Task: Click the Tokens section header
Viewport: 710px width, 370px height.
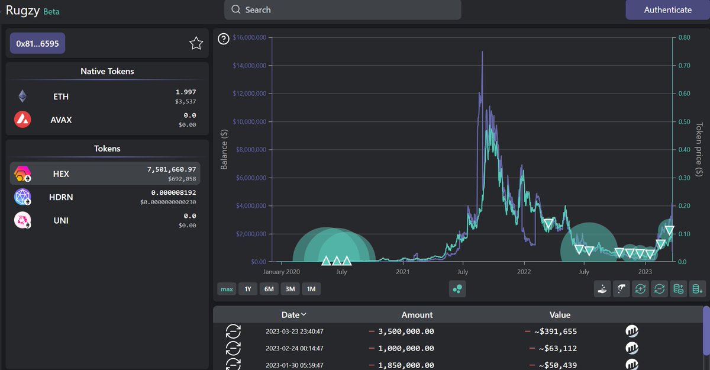Action: 107,149
